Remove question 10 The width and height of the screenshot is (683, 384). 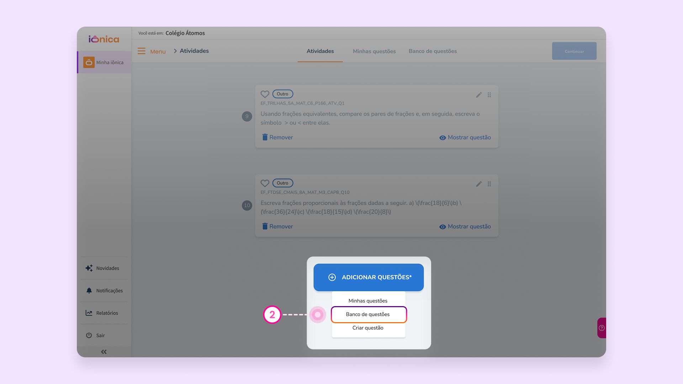point(277,226)
